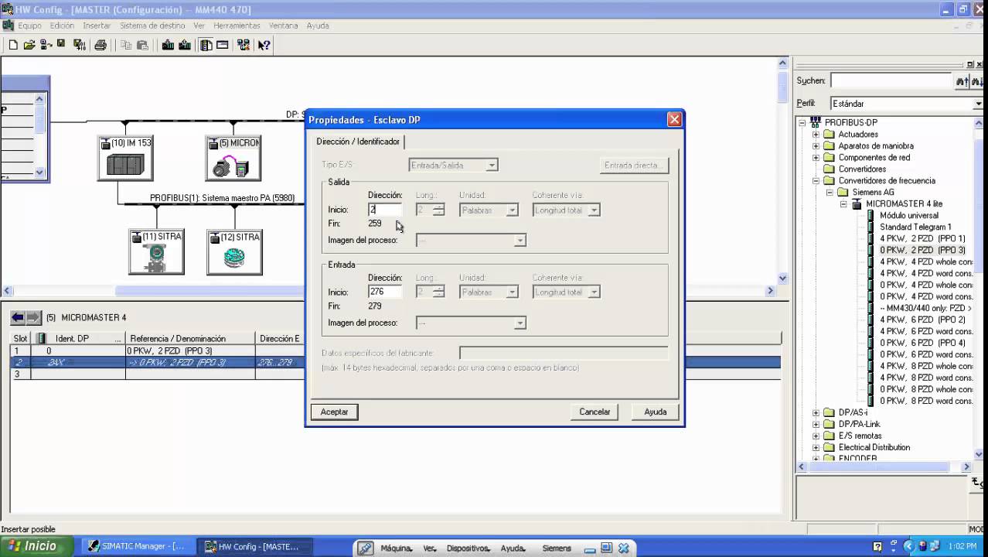Close the Propiedades - Esclavo DP dialog

(x=674, y=120)
